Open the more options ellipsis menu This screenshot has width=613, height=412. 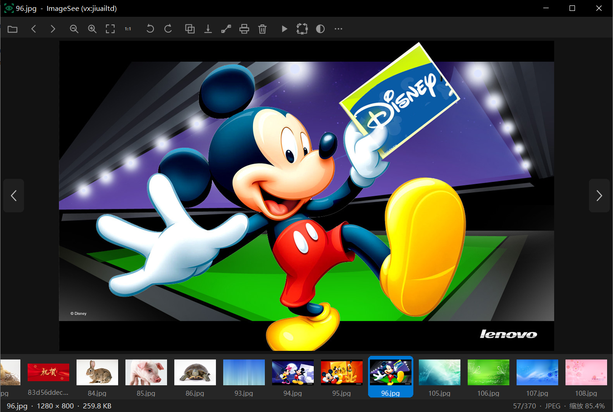[x=338, y=29]
